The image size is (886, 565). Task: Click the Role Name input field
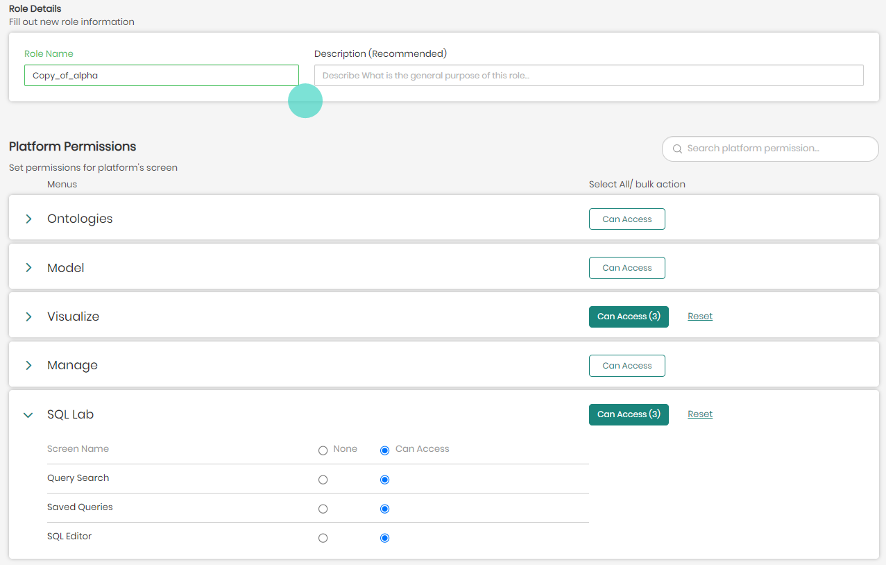(161, 75)
